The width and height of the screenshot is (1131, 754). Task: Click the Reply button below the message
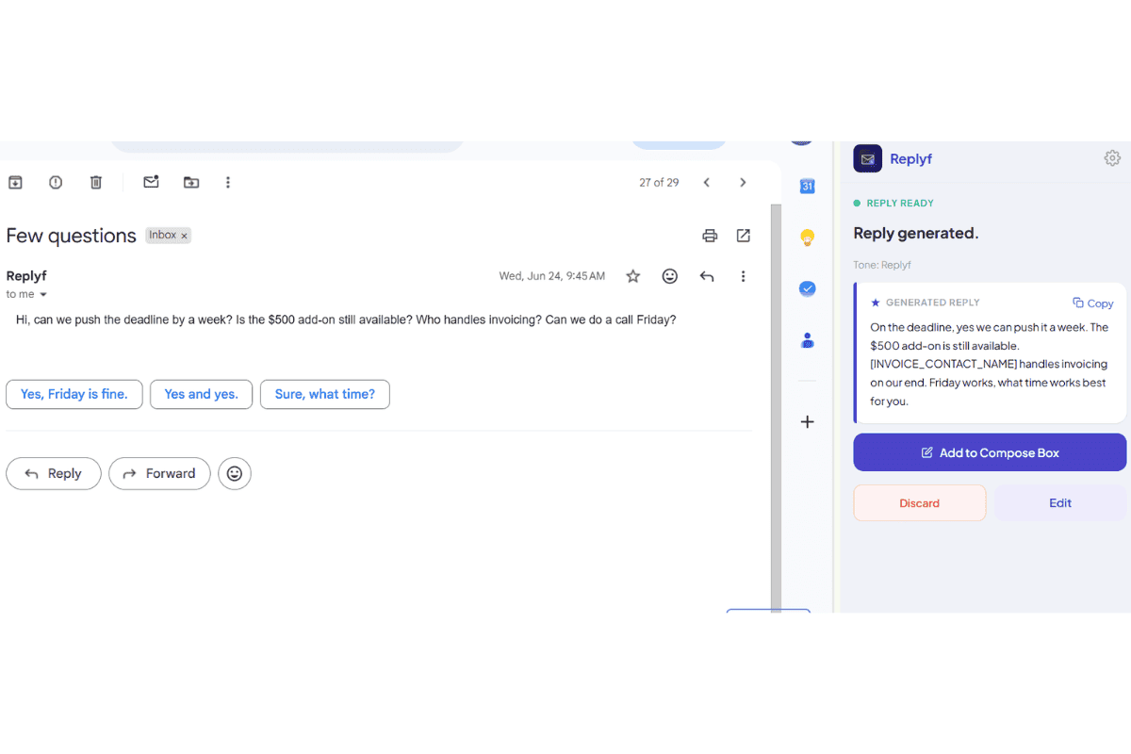click(x=54, y=473)
